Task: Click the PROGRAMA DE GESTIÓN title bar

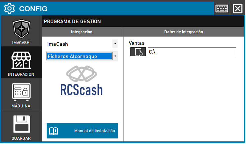Action: (x=72, y=22)
